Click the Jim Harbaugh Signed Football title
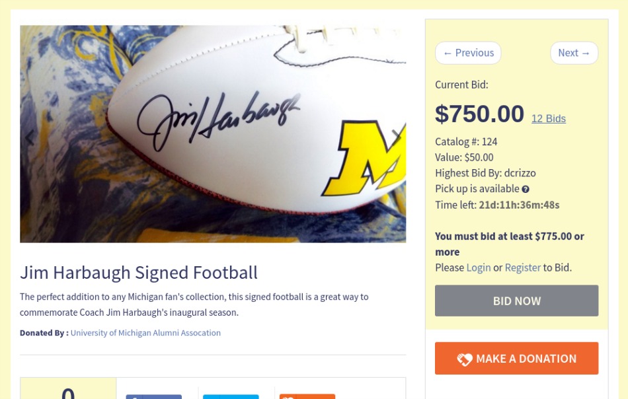 click(x=139, y=272)
